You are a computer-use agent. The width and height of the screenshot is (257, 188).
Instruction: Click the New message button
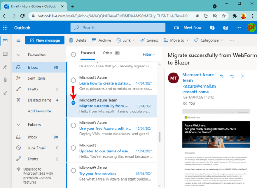click(x=45, y=40)
